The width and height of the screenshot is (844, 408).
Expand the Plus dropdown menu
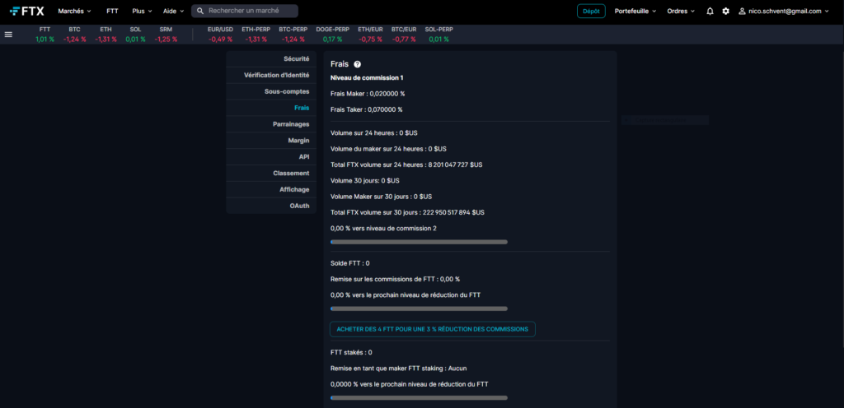point(142,12)
